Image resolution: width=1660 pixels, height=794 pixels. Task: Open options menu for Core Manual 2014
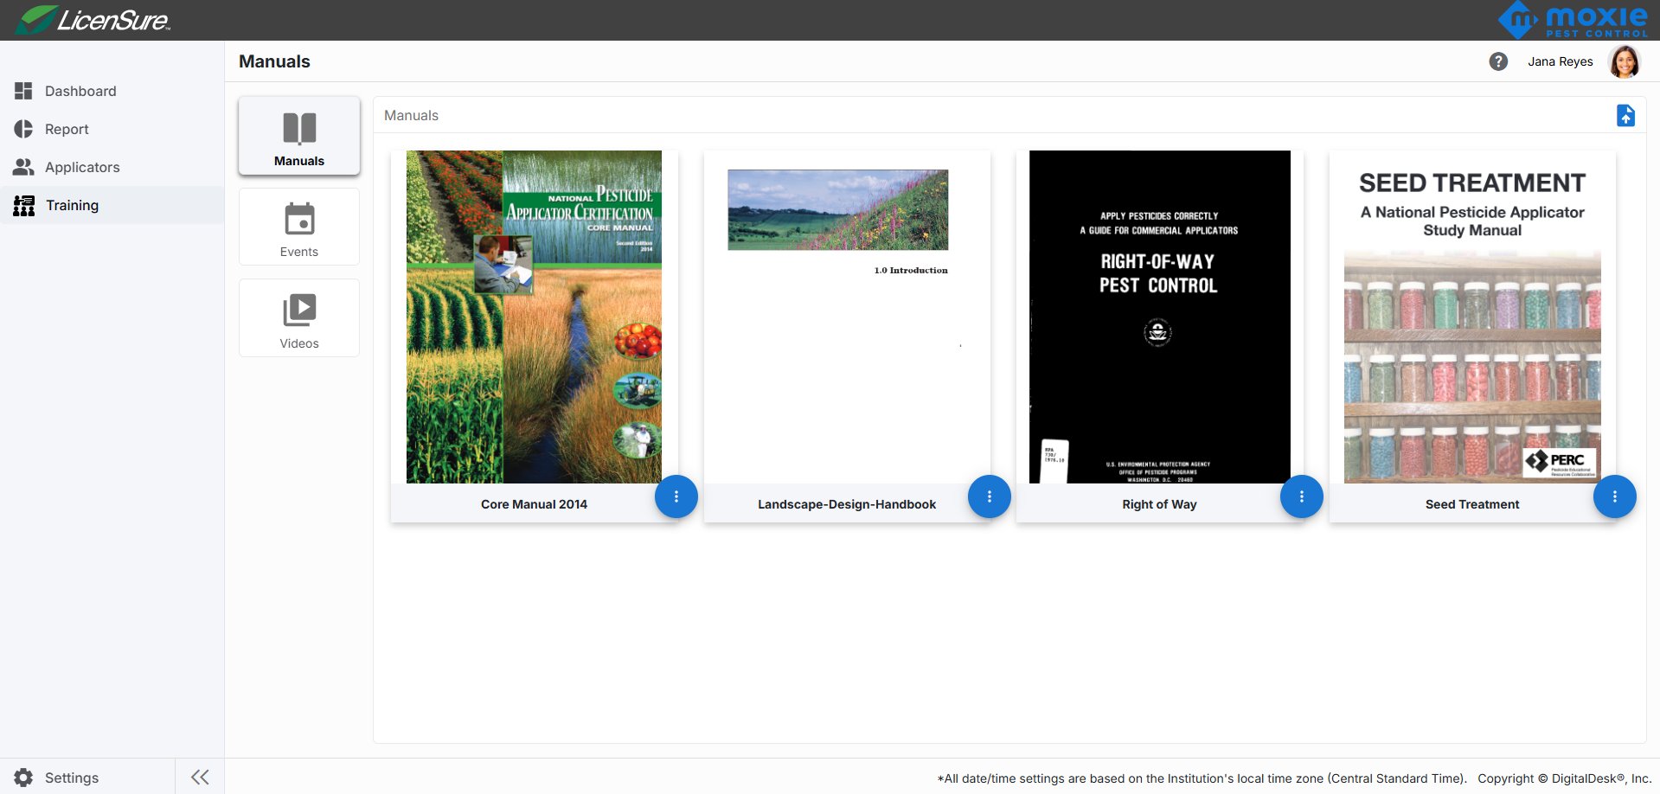tap(676, 496)
